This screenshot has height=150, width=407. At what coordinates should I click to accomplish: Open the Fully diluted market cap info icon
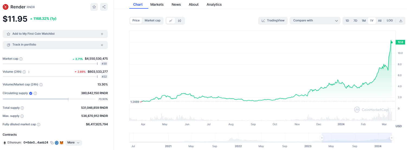pos(39,125)
